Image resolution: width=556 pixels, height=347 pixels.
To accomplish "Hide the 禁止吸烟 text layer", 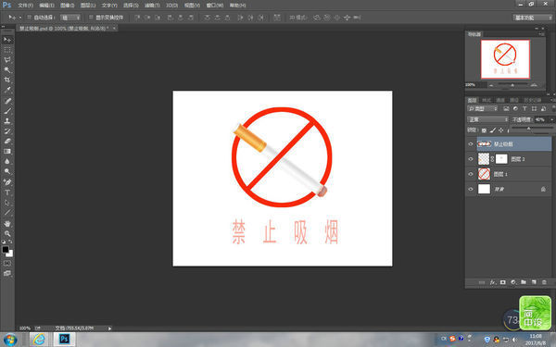I will tap(471, 144).
